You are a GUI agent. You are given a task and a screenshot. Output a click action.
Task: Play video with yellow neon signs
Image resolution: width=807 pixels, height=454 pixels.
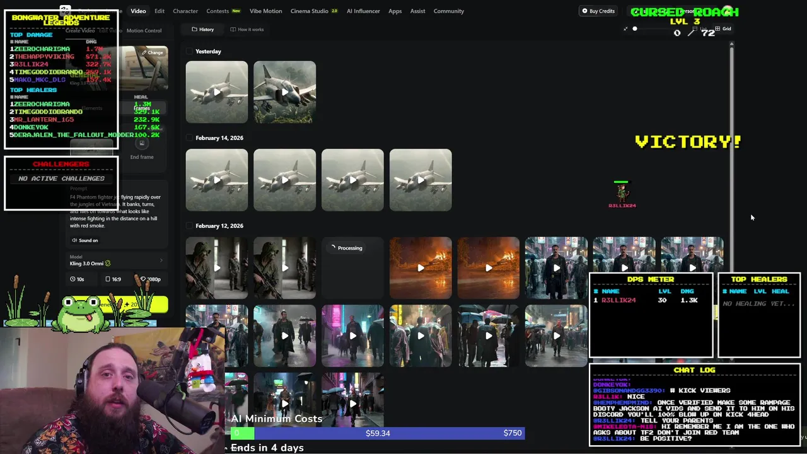[421, 335]
